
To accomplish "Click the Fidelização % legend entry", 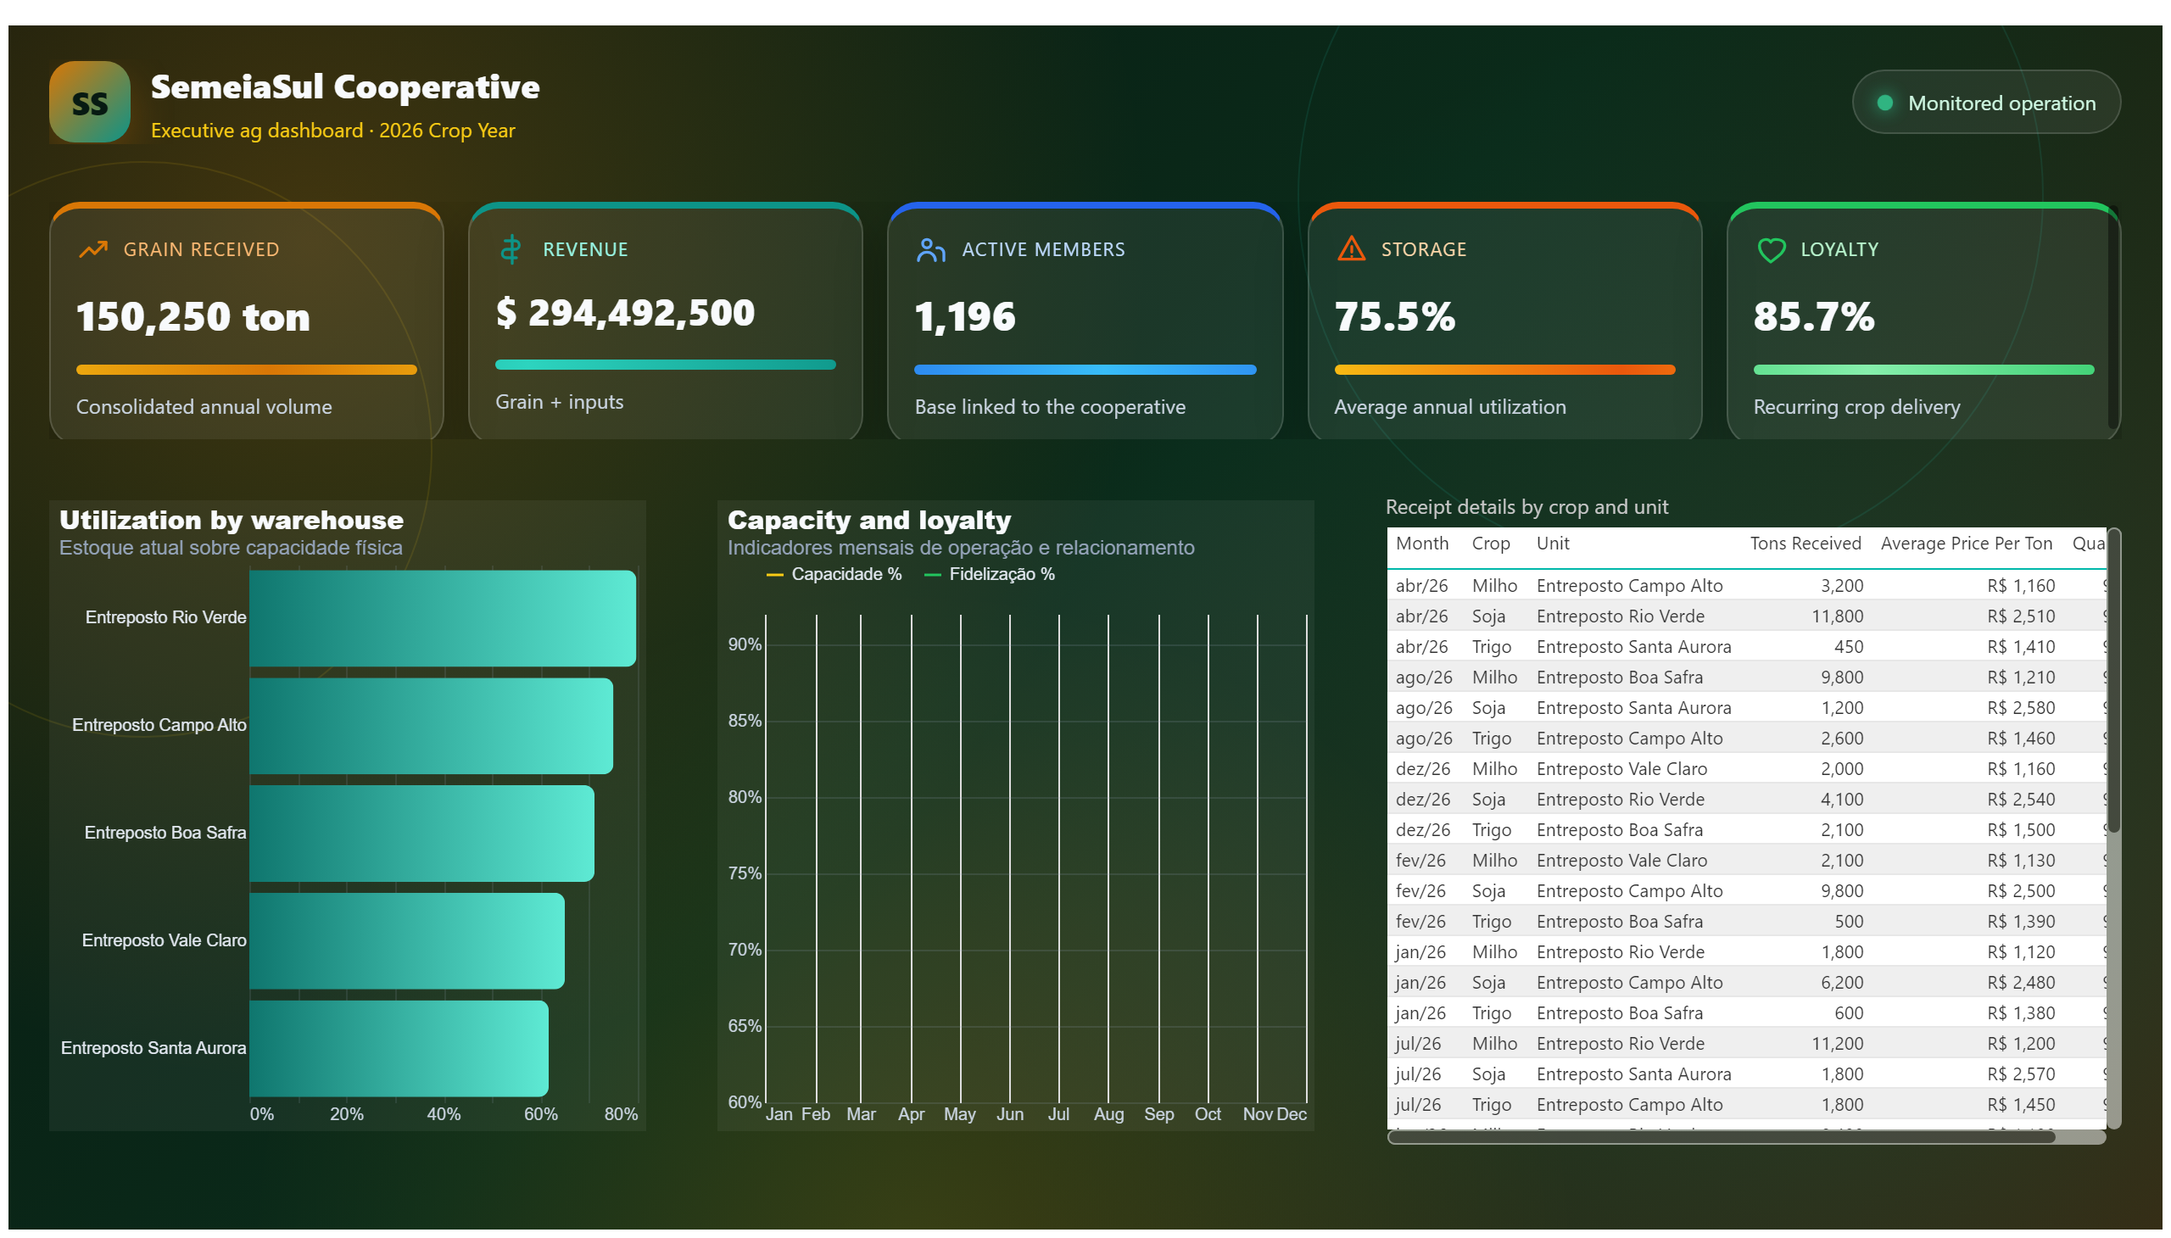I will [989, 574].
